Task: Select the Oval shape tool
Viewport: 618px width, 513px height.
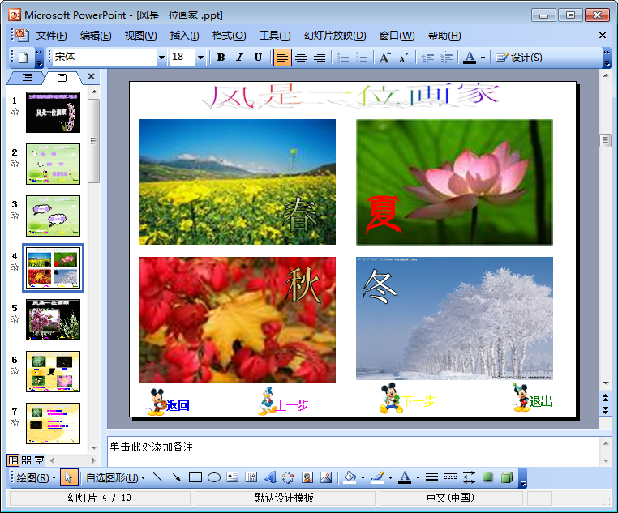Action: [213, 477]
